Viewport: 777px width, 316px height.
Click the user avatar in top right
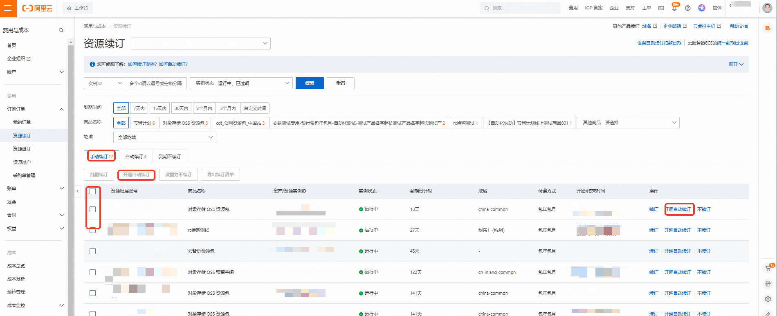(x=767, y=8)
